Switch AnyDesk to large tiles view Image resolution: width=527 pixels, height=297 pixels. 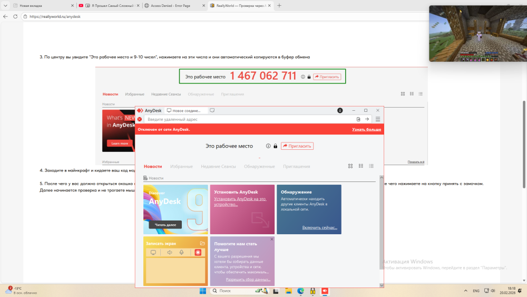coord(350,166)
